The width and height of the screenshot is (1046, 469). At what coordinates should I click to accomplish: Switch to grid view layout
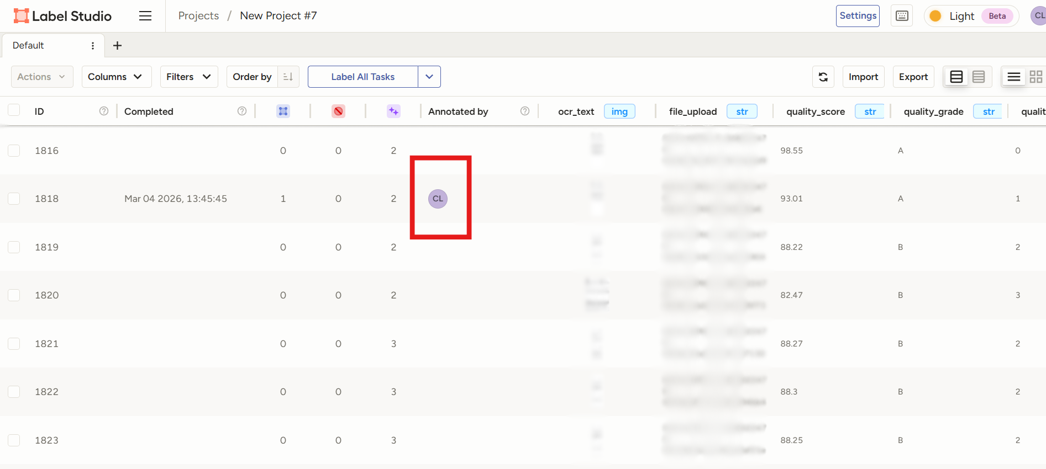pos(1036,77)
